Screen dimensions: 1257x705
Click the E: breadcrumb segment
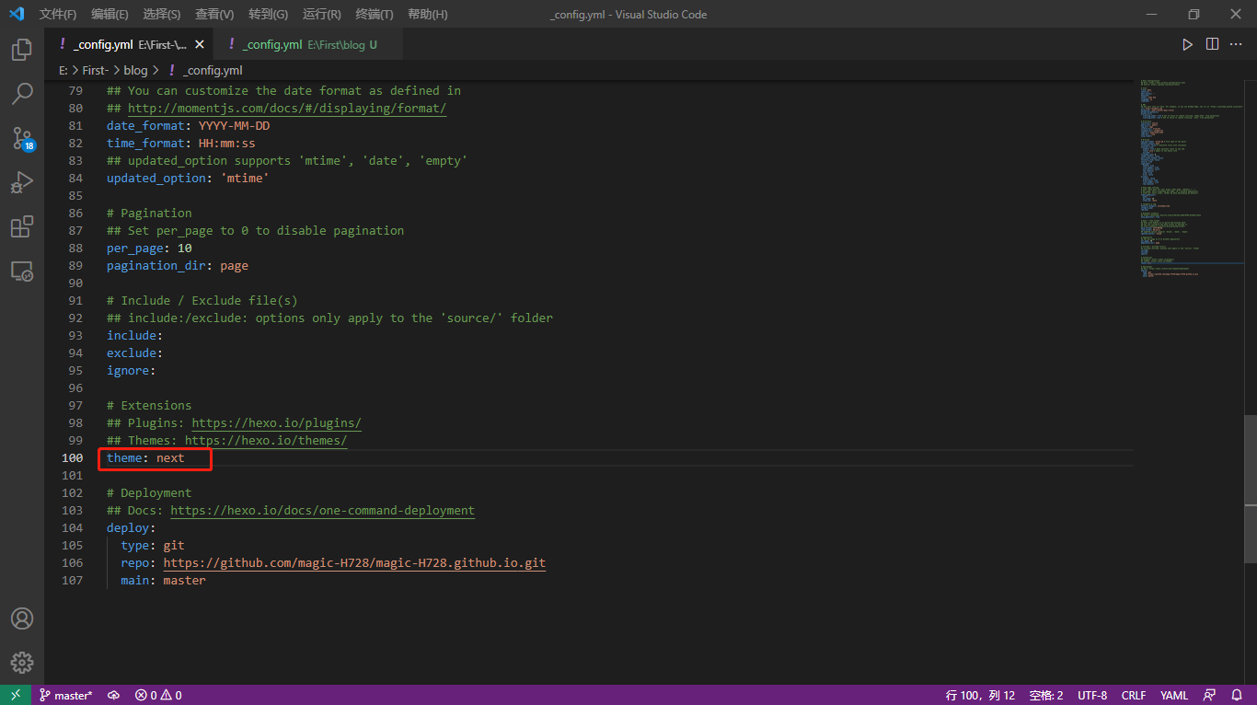(x=63, y=70)
